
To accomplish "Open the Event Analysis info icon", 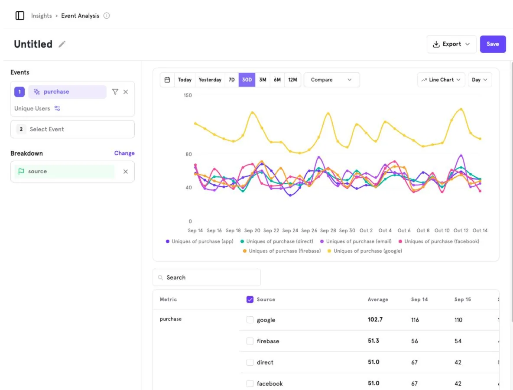I will [107, 16].
